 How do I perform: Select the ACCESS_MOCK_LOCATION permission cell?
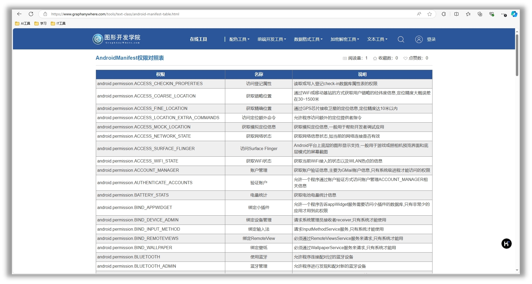(160, 127)
